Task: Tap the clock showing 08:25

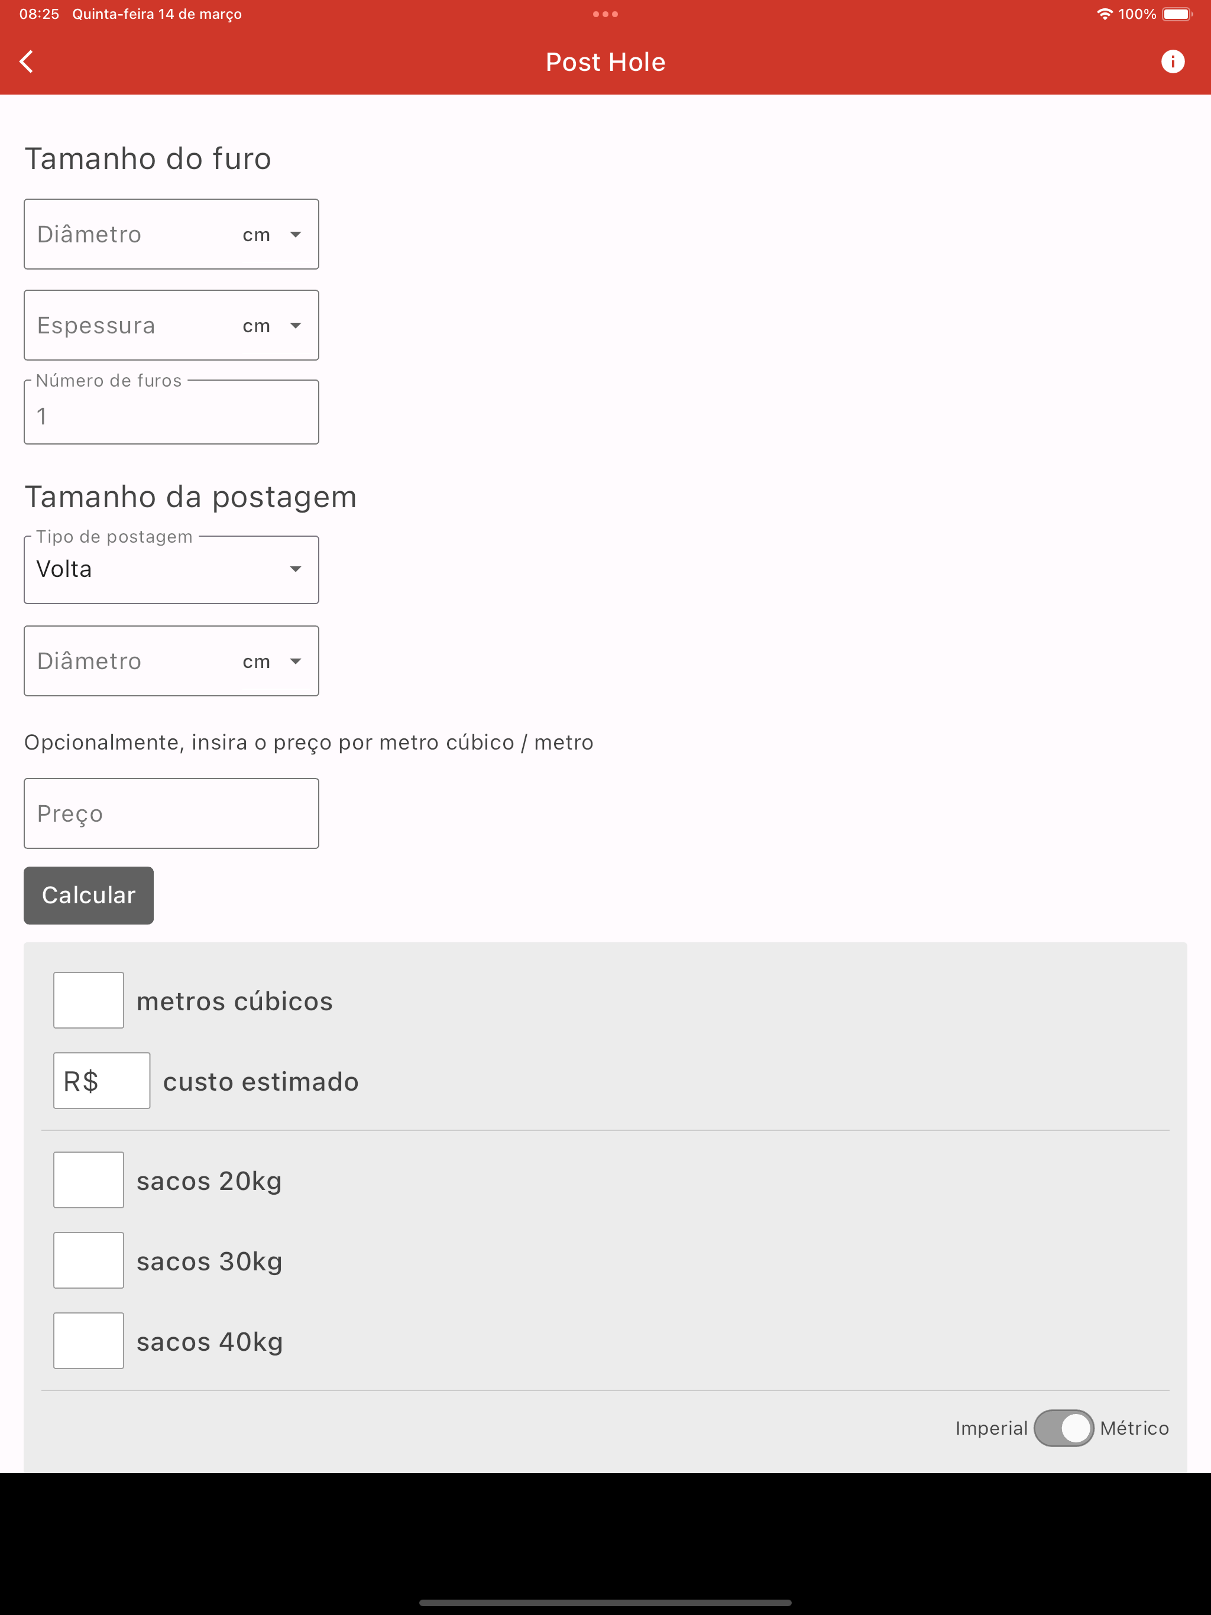Action: point(40,13)
